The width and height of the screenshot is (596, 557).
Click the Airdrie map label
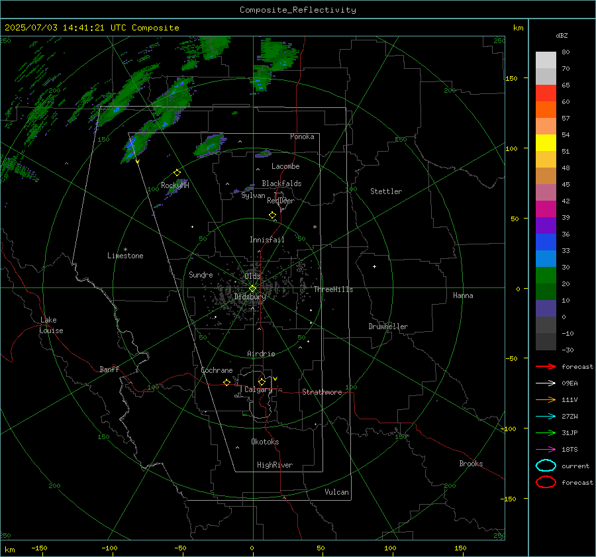(x=261, y=354)
